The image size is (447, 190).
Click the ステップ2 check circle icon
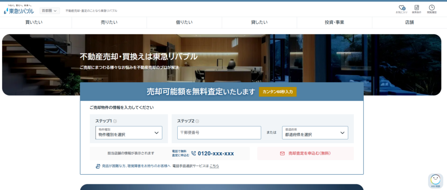tap(197, 121)
